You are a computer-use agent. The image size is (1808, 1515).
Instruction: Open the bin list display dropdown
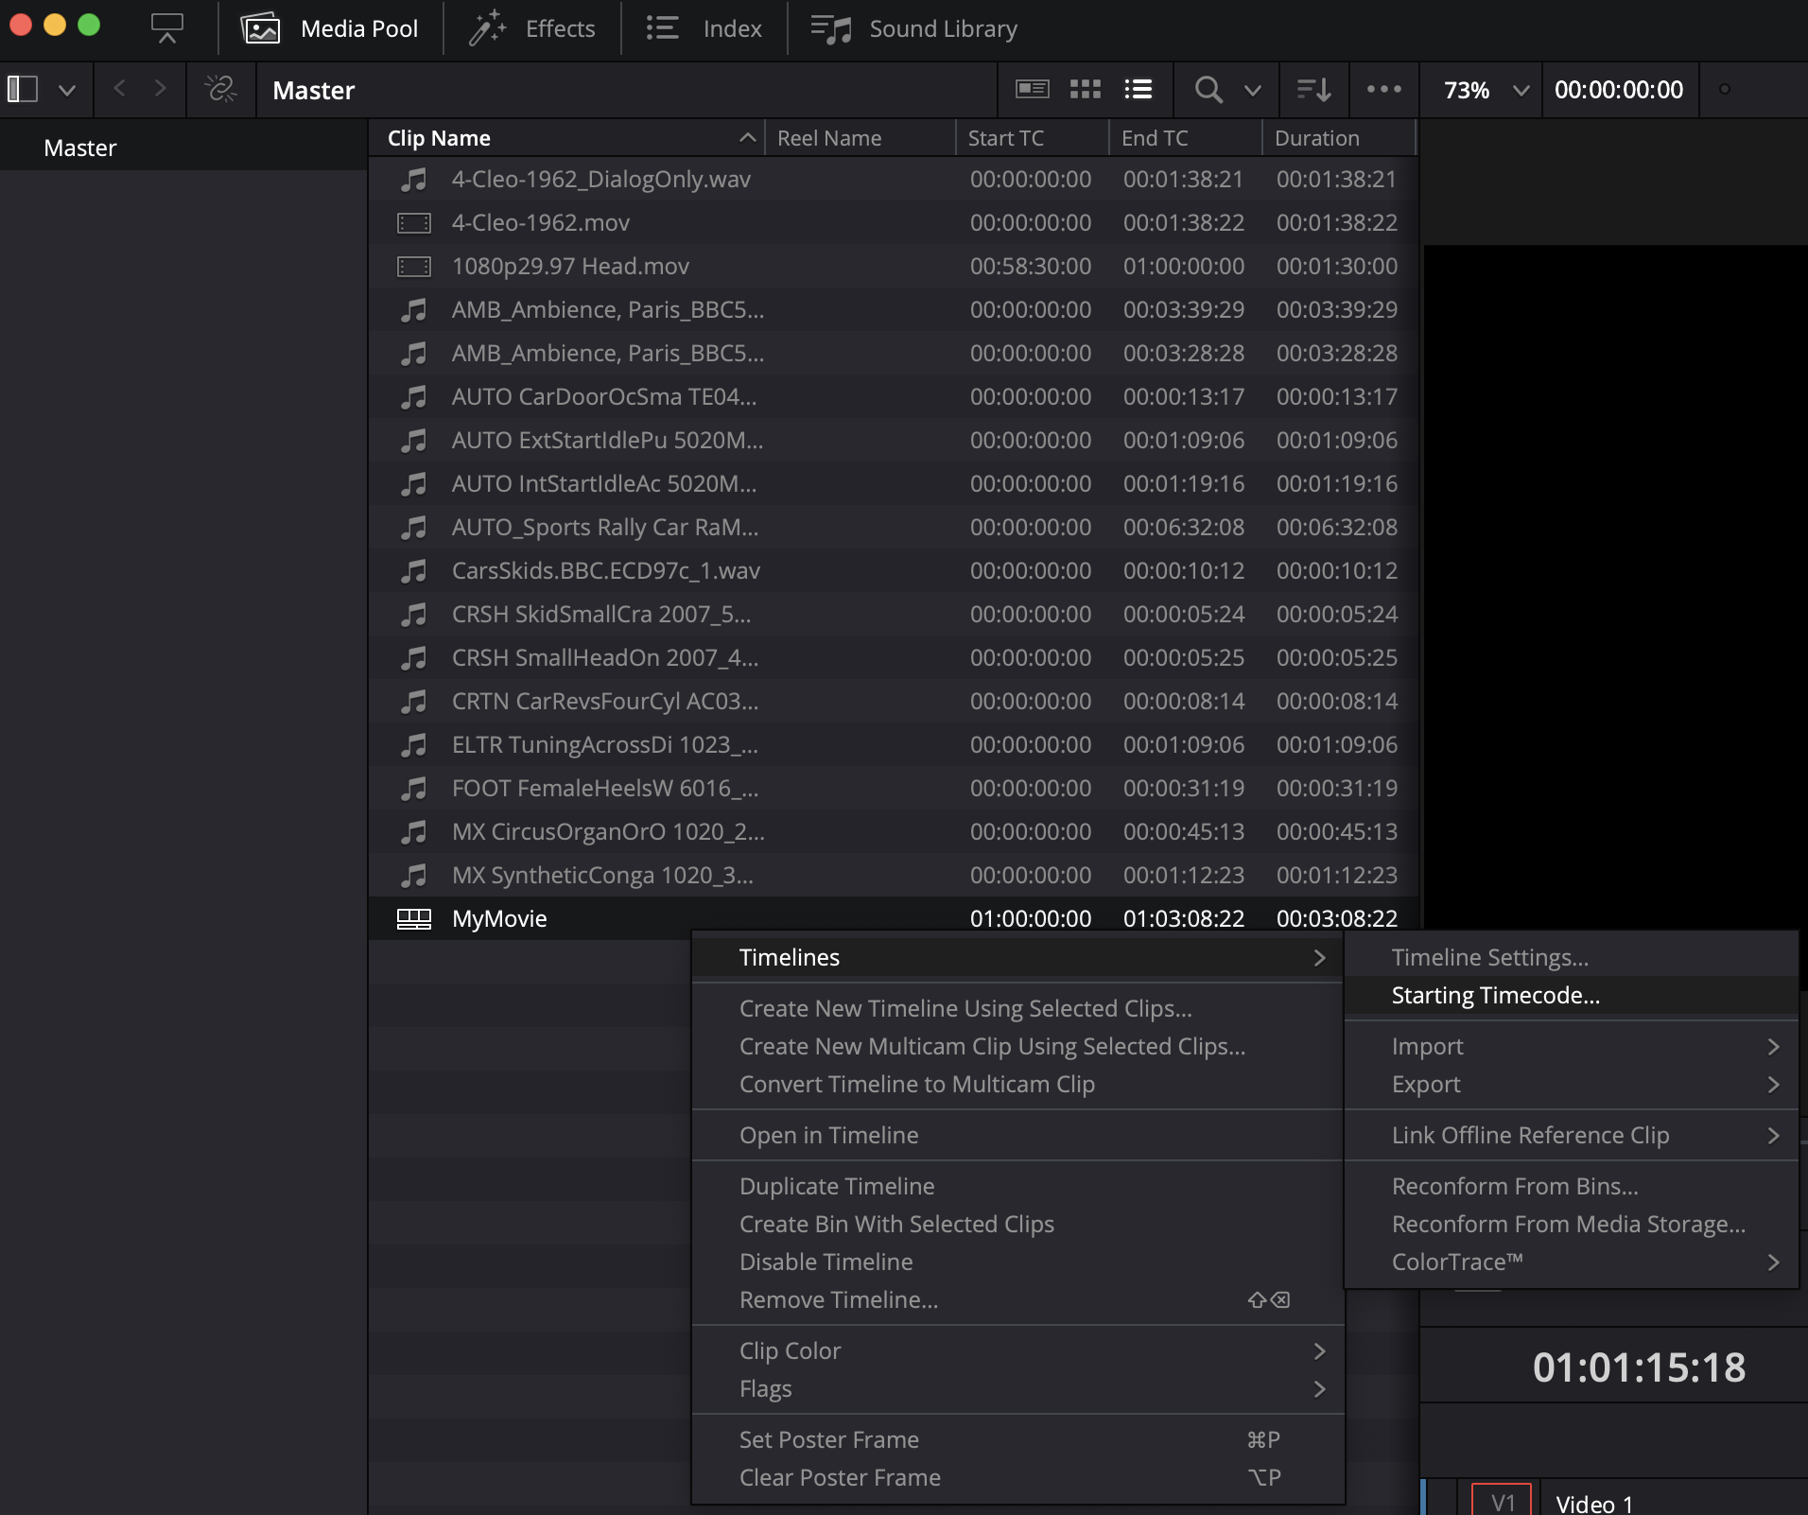[x=68, y=90]
